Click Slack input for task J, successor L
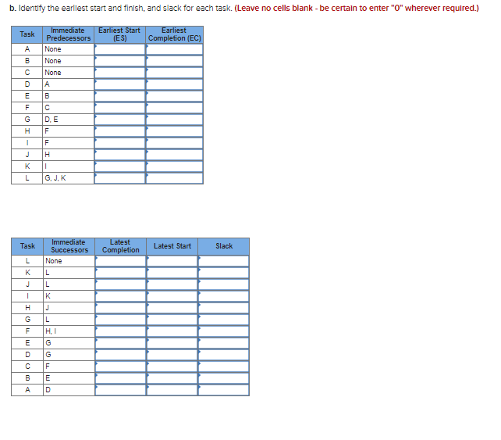 224,284
